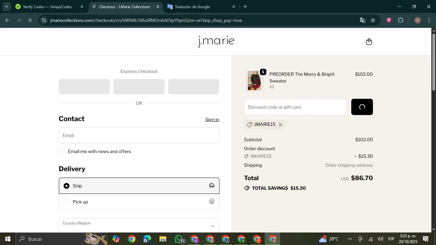The height and width of the screenshot is (245, 436).
Task: Open the clock showing 3:23 p. m.
Action: (x=408, y=239)
